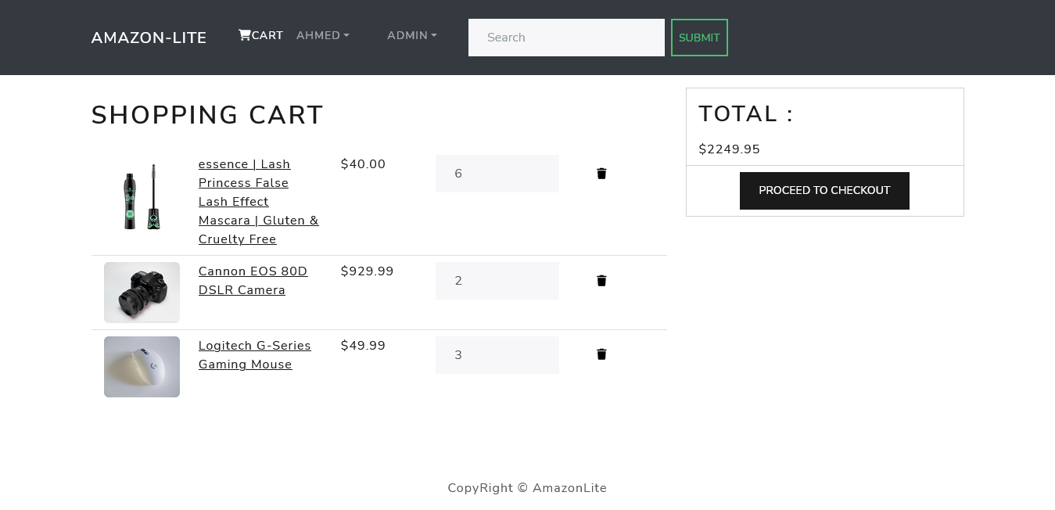The width and height of the screenshot is (1055, 510).
Task: Click the $929.99 price text
Action: click(368, 271)
